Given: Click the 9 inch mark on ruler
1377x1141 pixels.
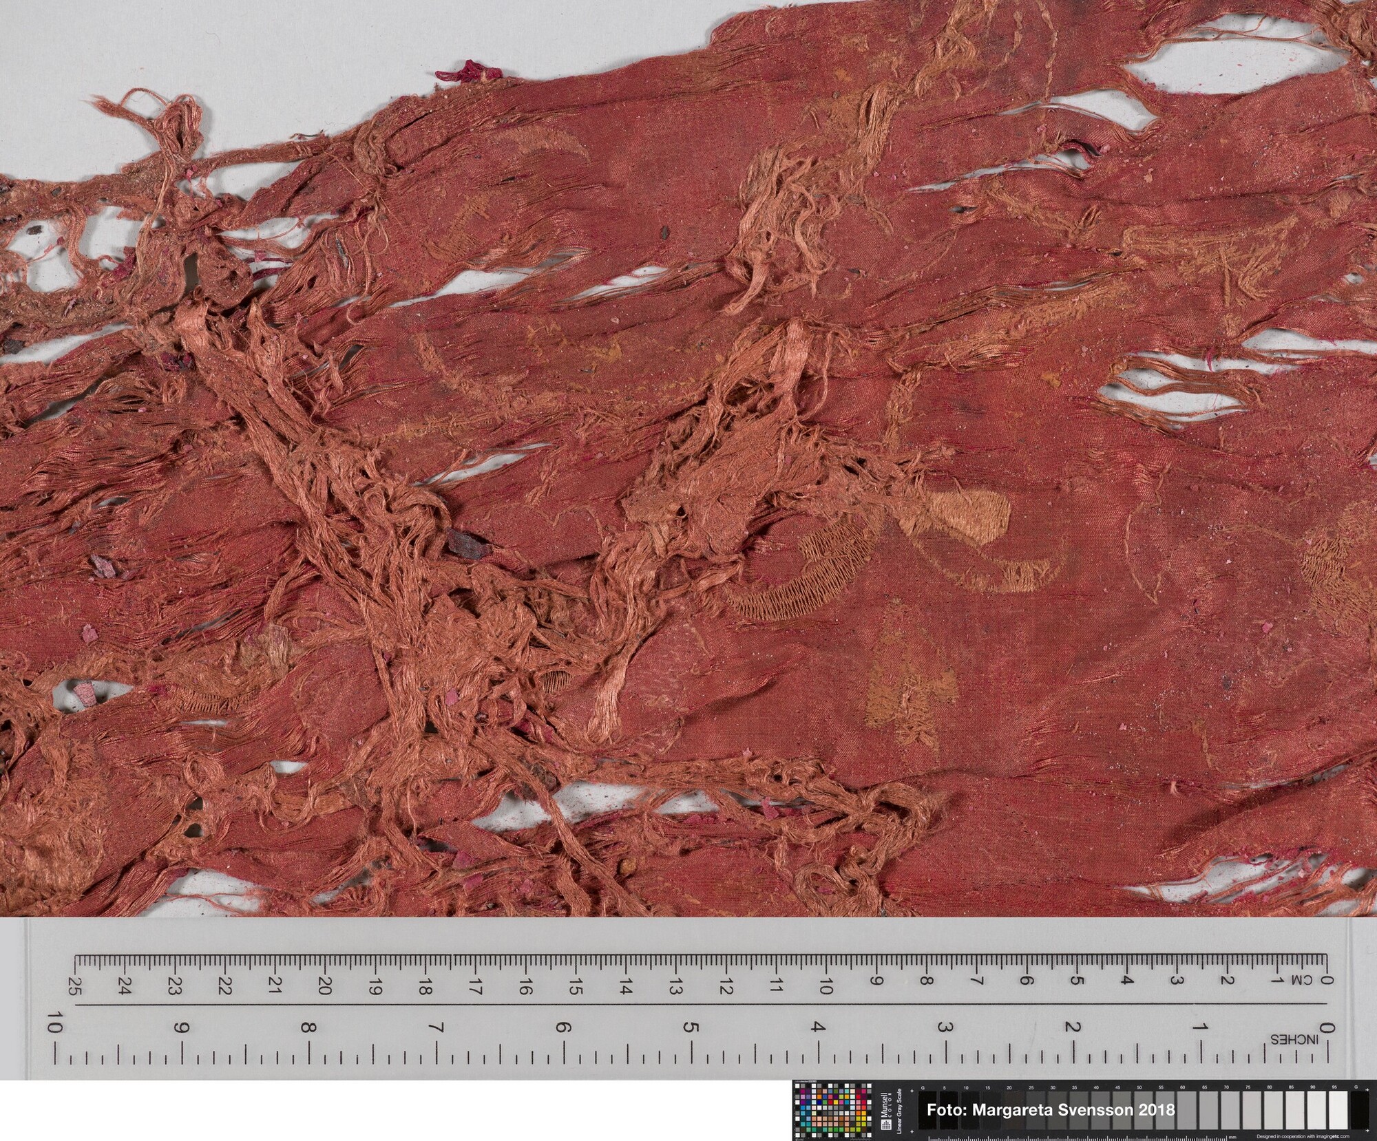Looking at the screenshot, I should point(182,1028).
